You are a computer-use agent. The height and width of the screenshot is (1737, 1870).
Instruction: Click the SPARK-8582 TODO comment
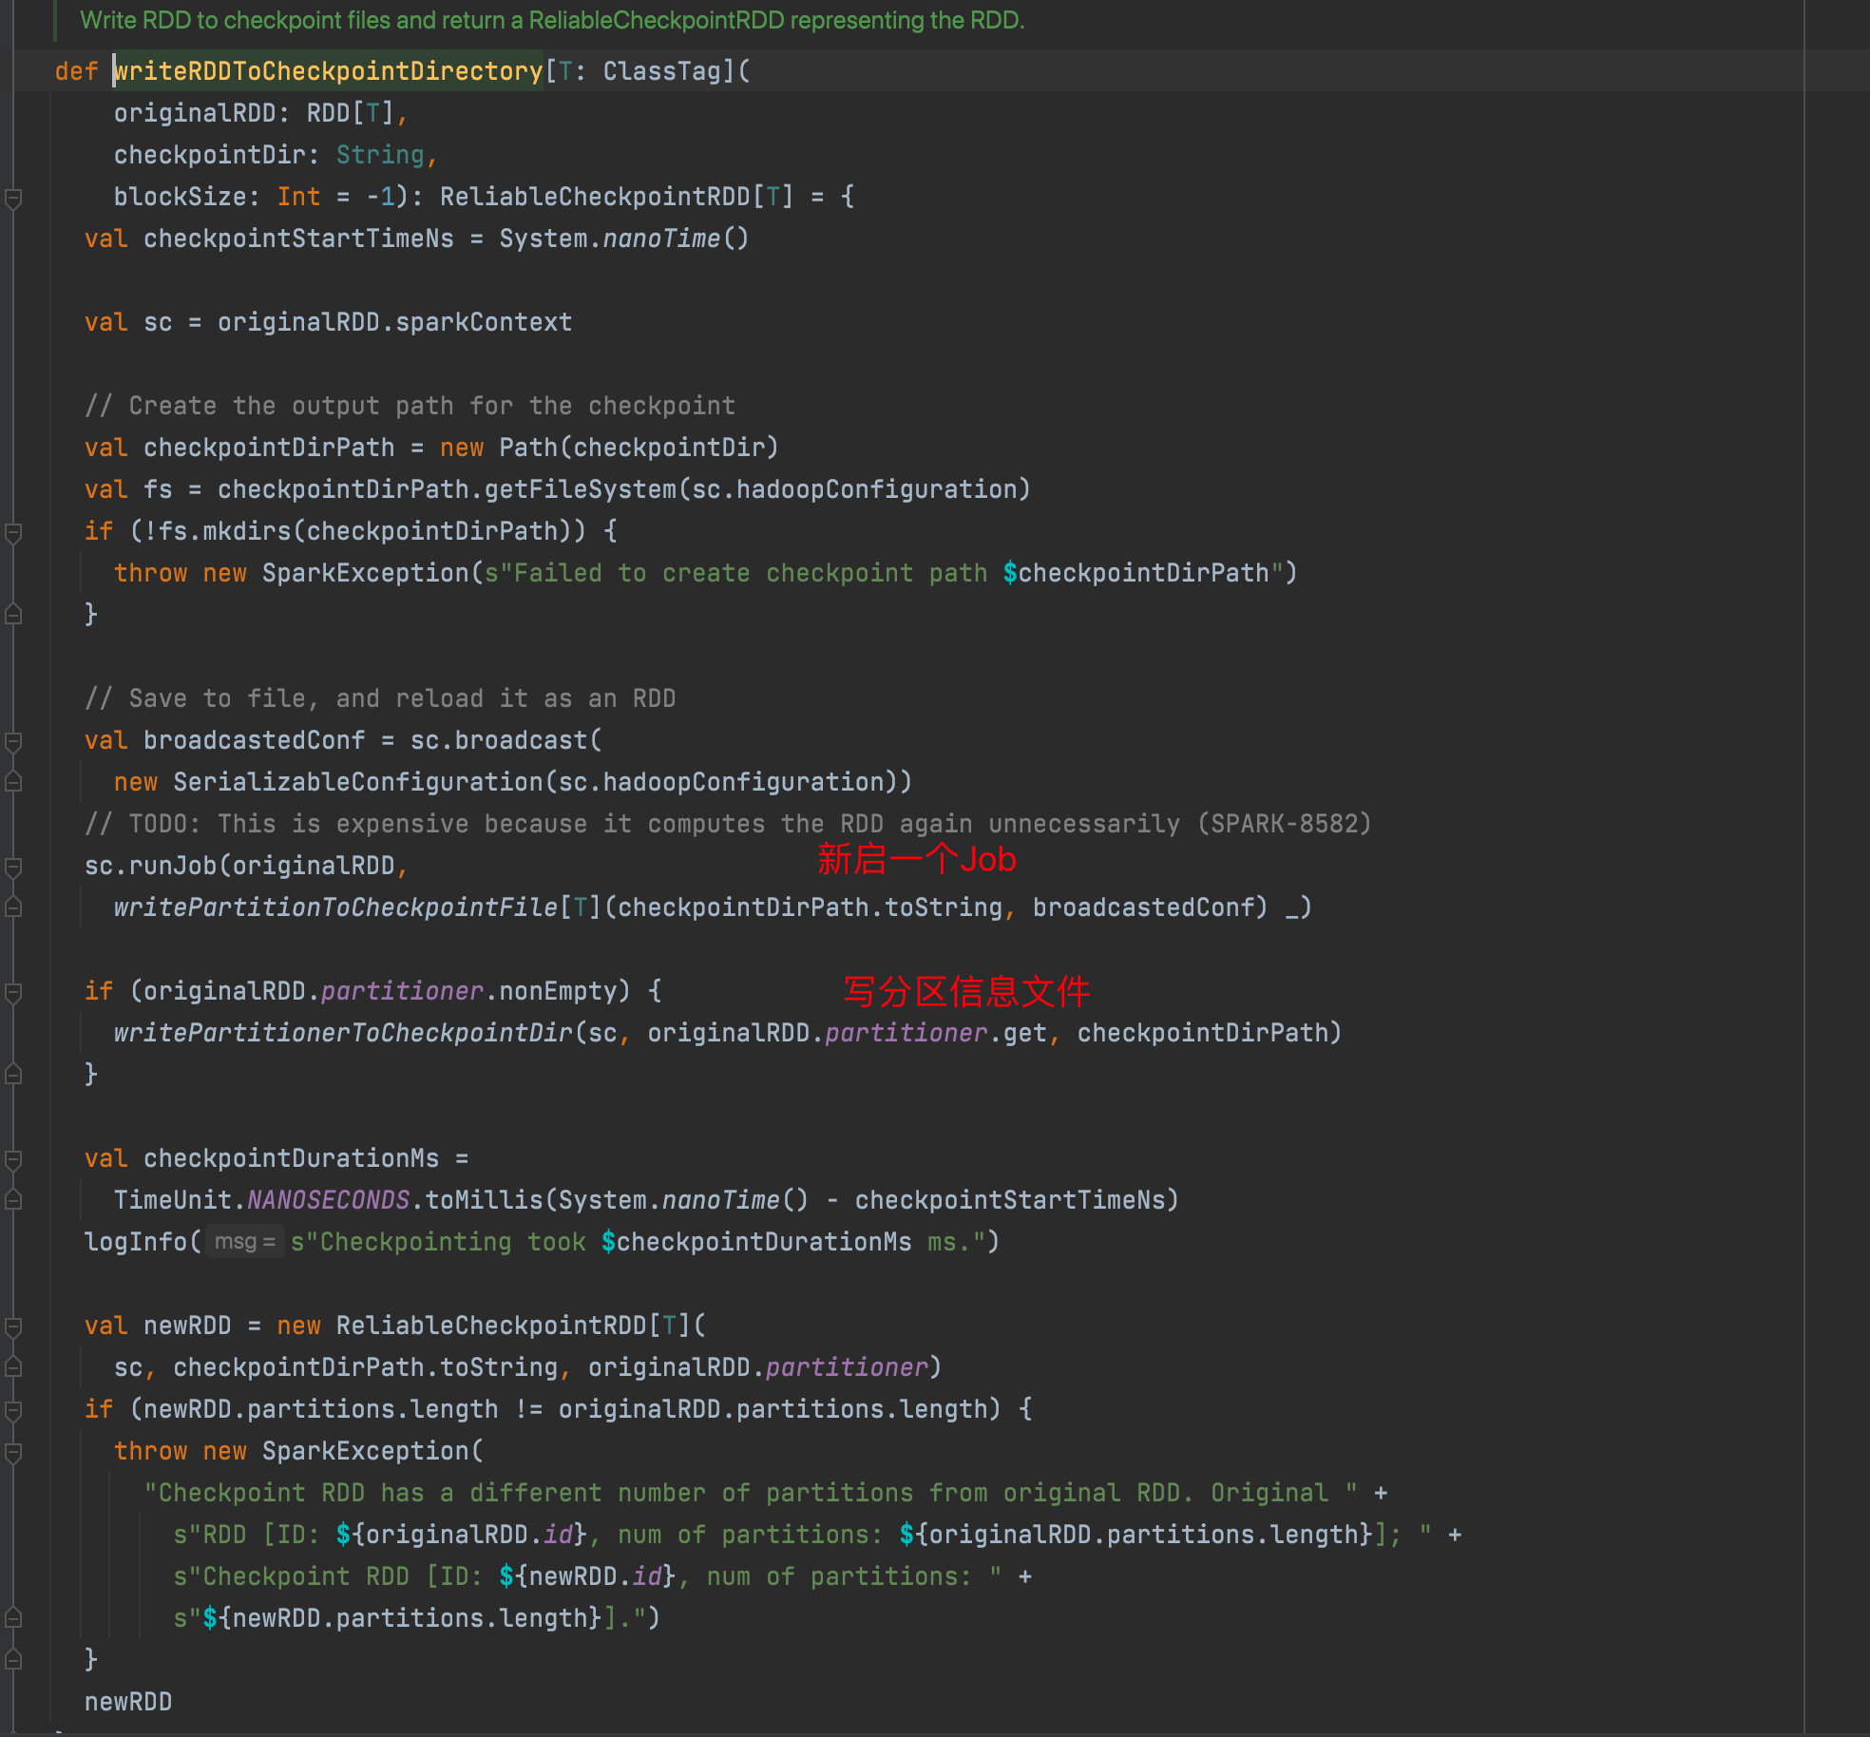(727, 824)
